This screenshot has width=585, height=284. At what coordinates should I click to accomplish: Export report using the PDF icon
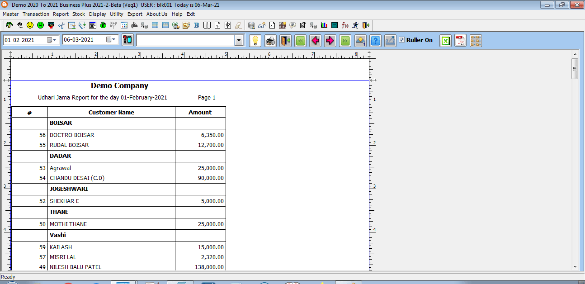460,41
